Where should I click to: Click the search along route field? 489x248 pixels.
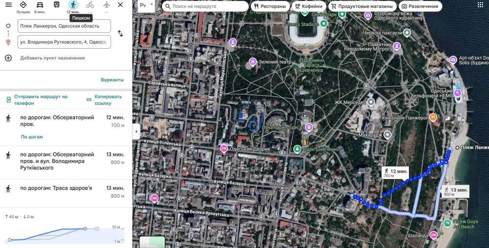[205, 6]
